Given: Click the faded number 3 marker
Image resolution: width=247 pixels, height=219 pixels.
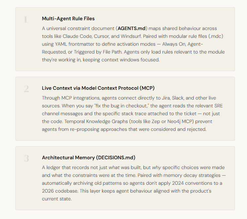Looking at the screenshot, I should point(26,159).
